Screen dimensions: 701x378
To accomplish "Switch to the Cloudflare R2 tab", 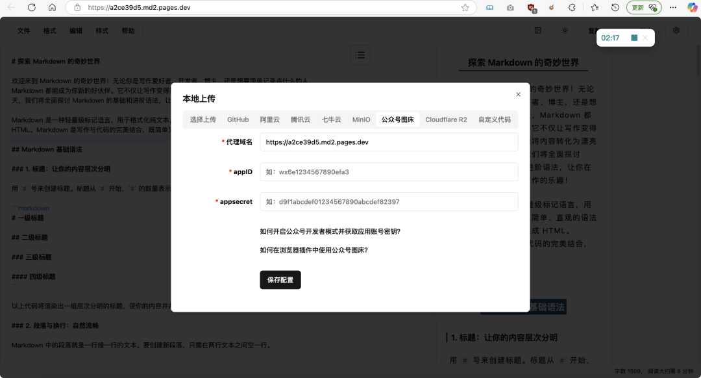I will point(446,120).
